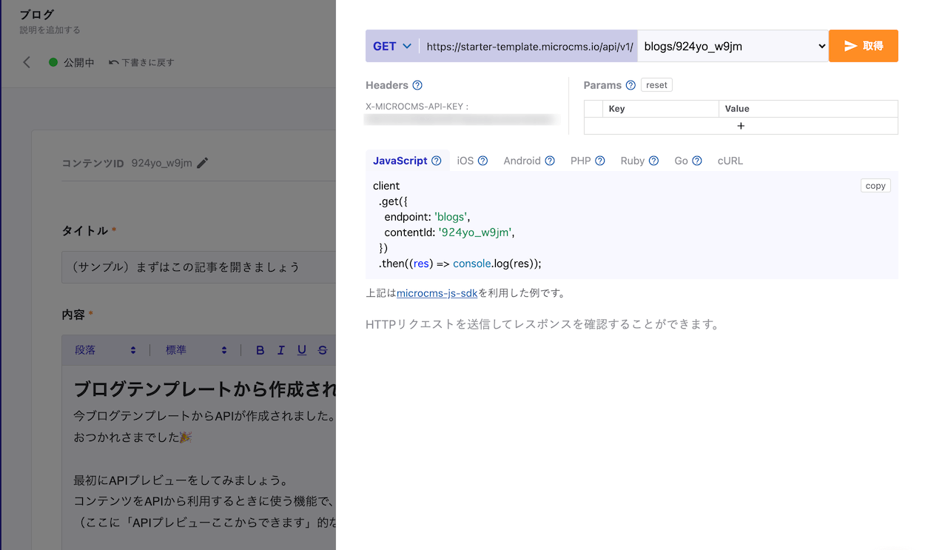Expand the 段落 paragraph style dropdown
This screenshot has height=550, width=928.
105,350
